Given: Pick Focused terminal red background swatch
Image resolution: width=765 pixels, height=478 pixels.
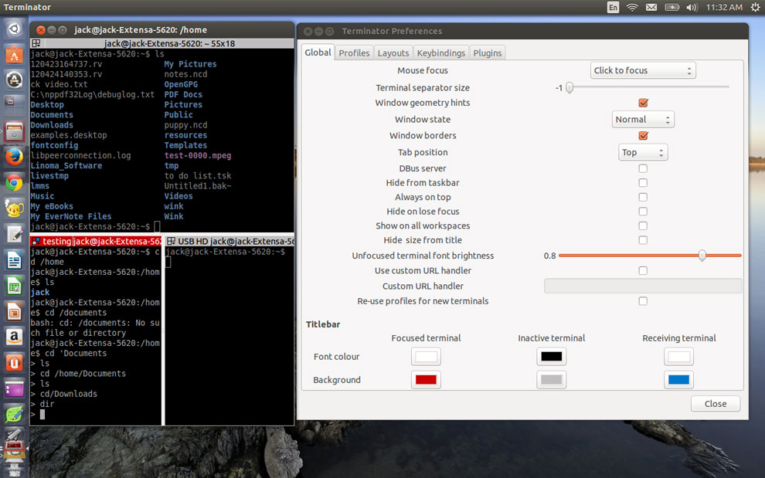Looking at the screenshot, I should click(x=426, y=380).
